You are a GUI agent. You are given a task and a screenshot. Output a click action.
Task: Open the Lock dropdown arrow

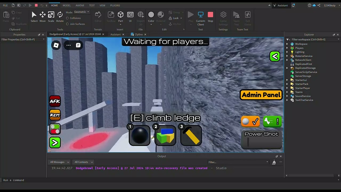point(181,18)
